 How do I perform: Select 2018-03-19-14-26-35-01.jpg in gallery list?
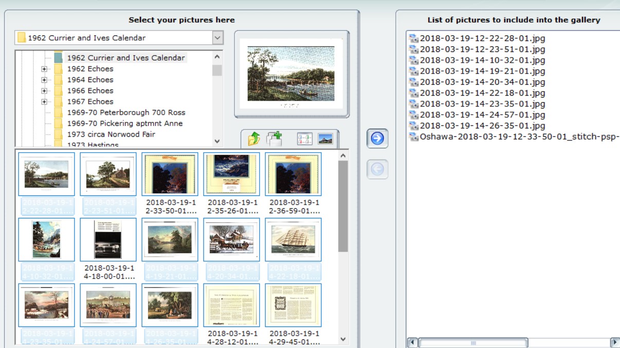[x=477, y=125]
